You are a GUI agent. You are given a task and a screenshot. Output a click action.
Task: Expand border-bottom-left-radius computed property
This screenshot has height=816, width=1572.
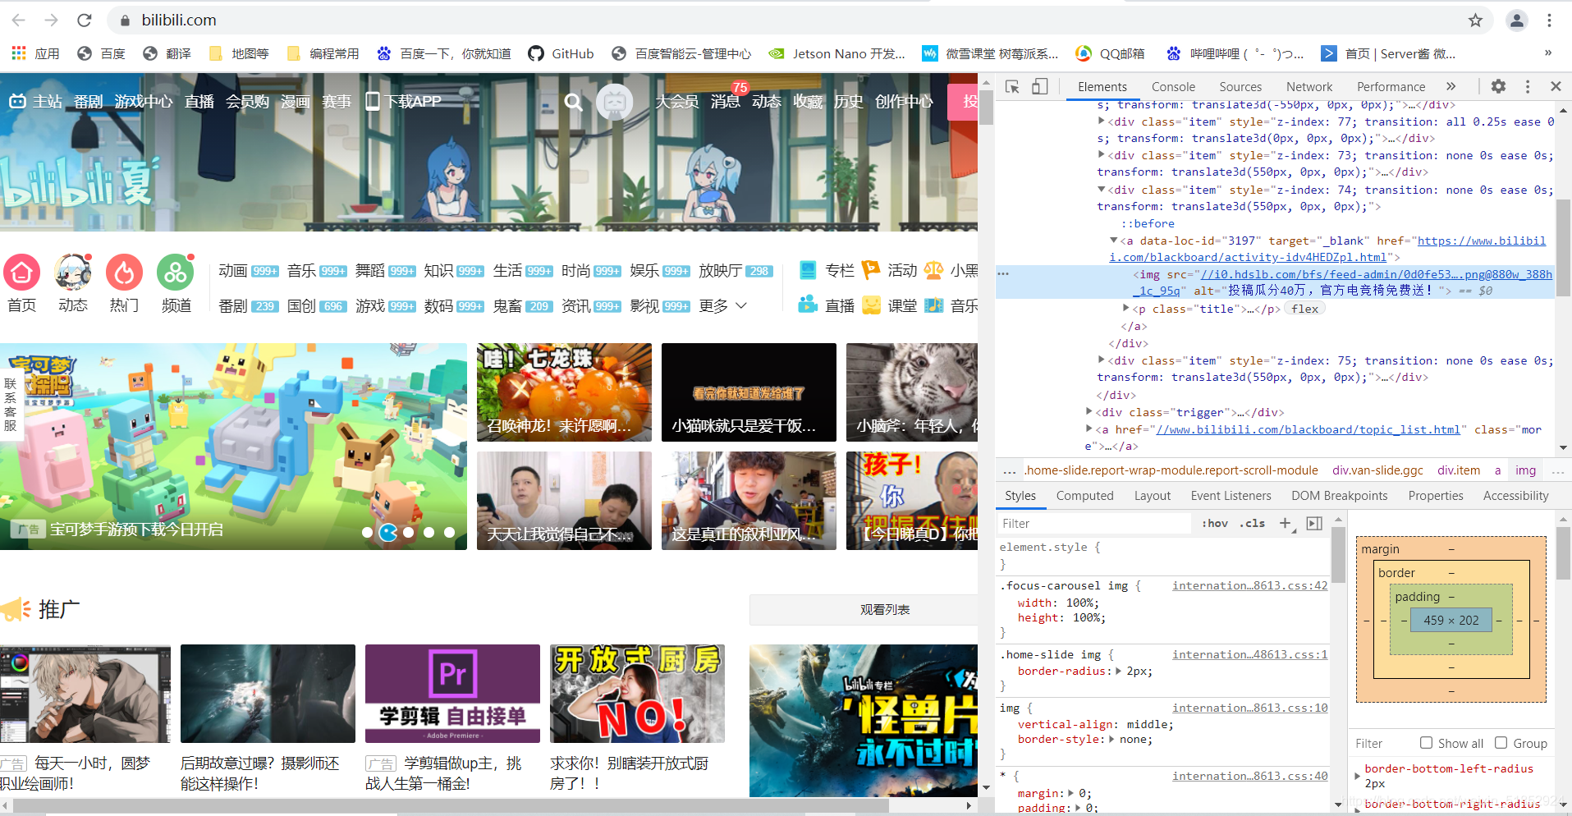click(x=1357, y=776)
